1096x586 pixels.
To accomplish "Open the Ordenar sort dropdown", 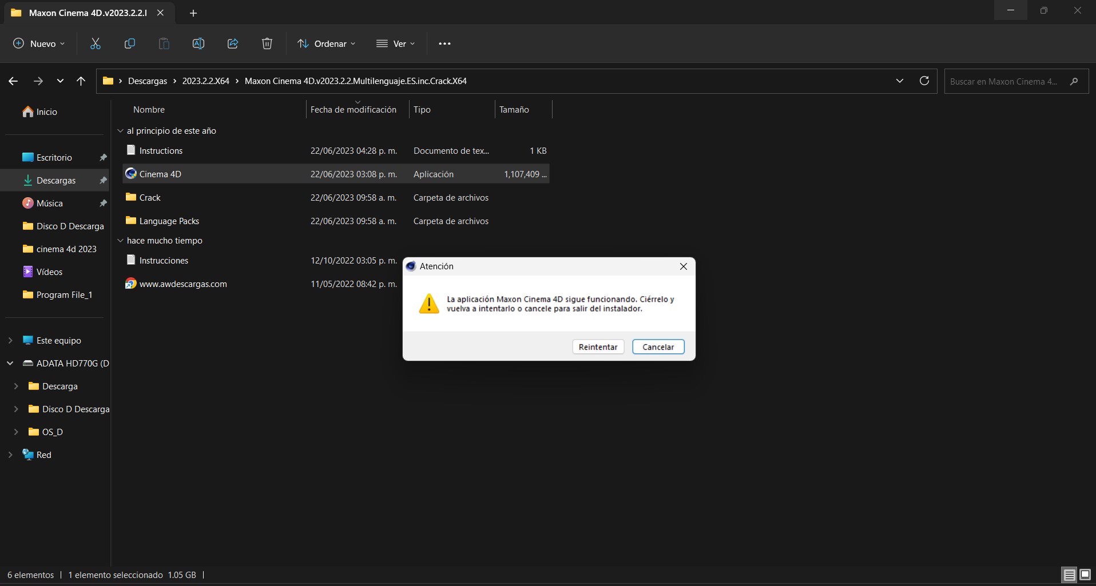I will 327,43.
